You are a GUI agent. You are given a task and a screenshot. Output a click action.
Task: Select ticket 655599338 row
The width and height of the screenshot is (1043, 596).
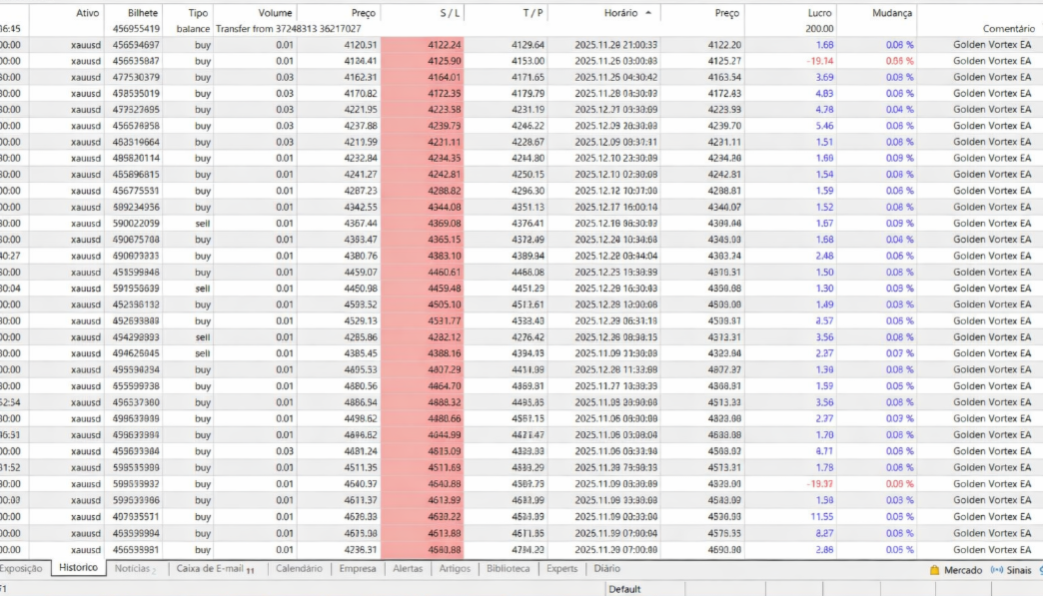coord(521,386)
